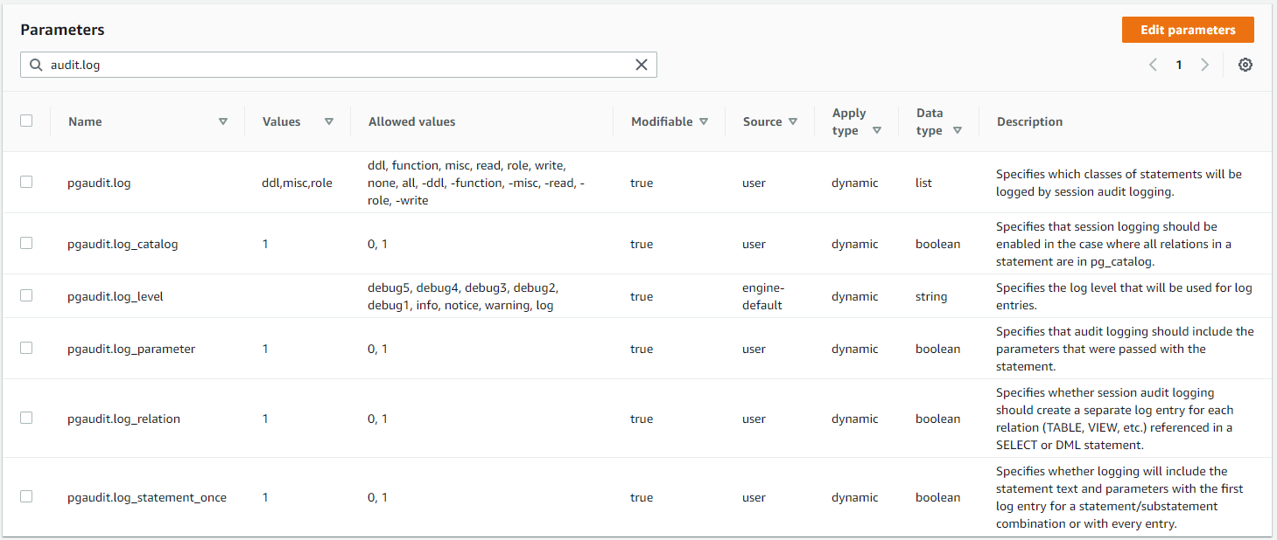Clear the audit.log search text
The height and width of the screenshot is (540, 1277).
pyautogui.click(x=642, y=65)
